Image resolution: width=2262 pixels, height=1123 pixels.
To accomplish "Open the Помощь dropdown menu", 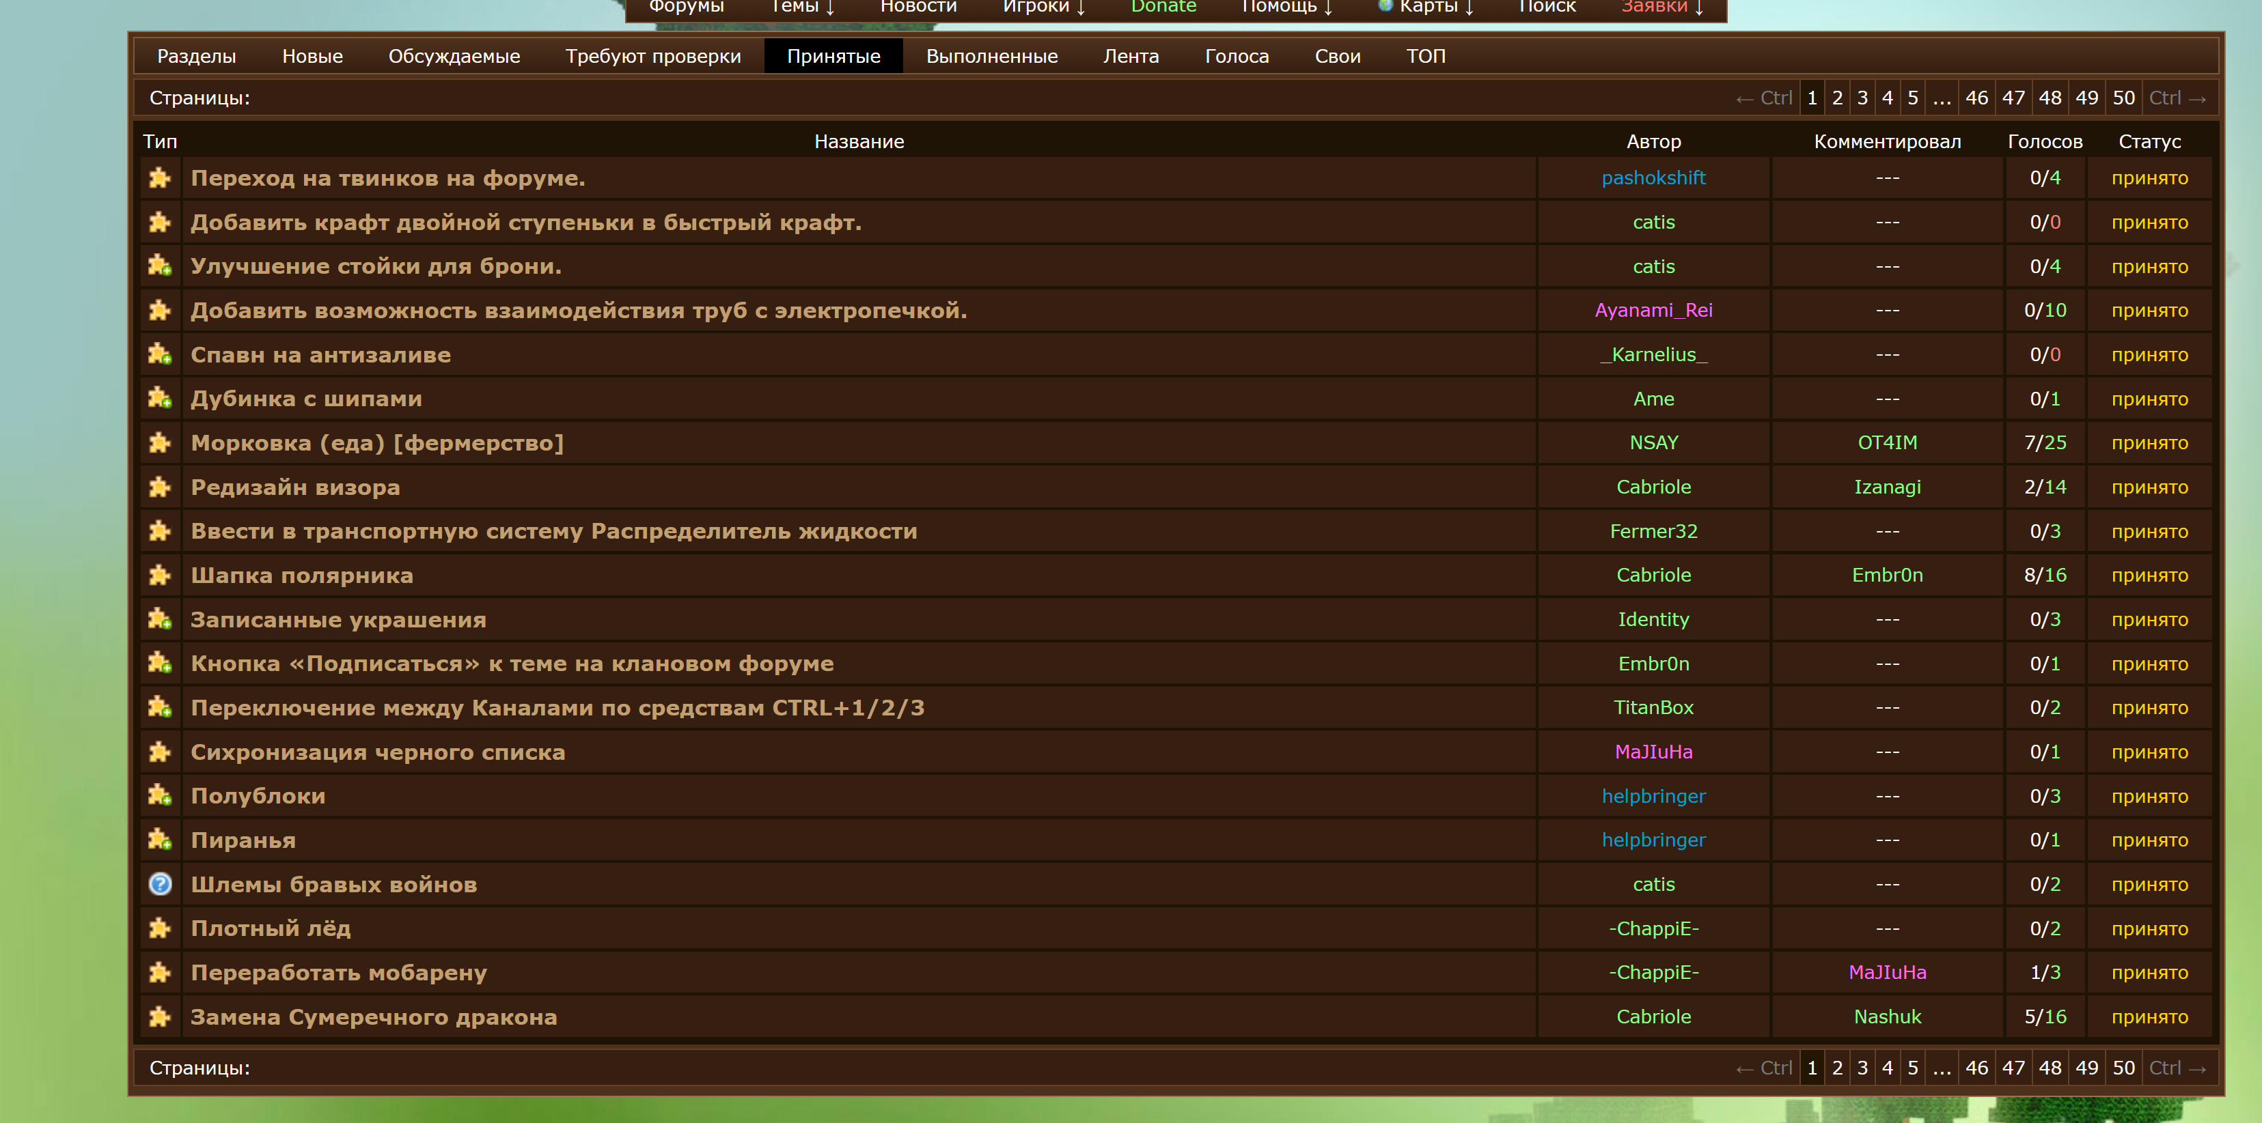I will point(1287,7).
